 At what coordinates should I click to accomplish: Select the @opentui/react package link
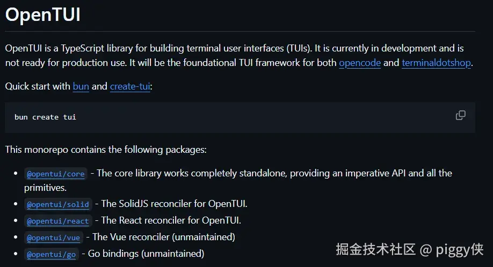58,221
